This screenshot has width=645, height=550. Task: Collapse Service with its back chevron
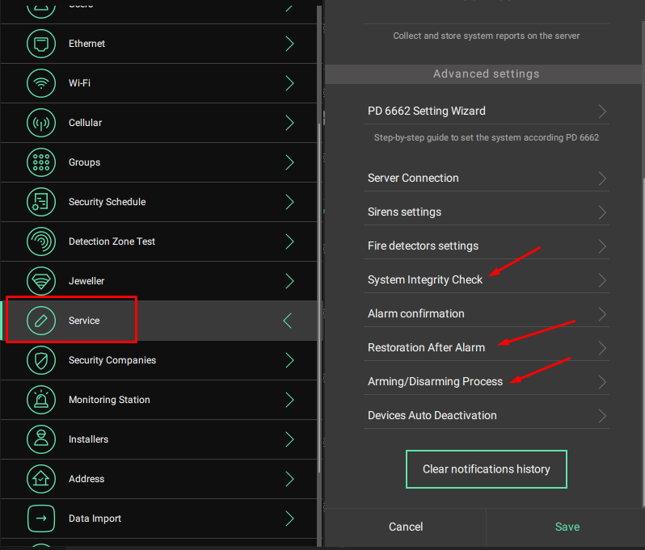point(288,321)
